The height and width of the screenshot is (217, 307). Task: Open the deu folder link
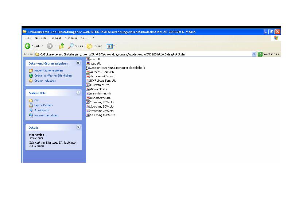tap(37, 100)
